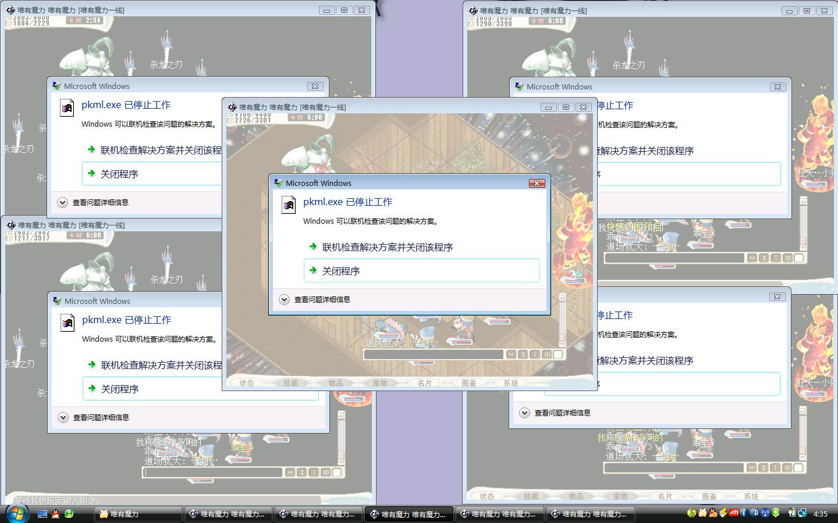
Task: Choose the online-check option in top-left dialog
Action: coord(155,150)
